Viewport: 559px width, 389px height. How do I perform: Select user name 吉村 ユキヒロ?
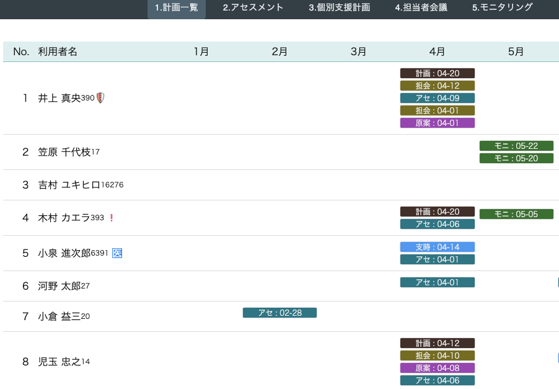point(69,185)
